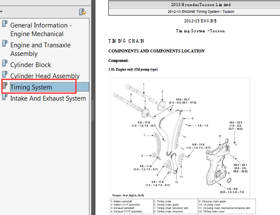Click '9. Oil pump chain guide' legend entry
The width and height of the screenshot is (280, 215).
click(212, 201)
